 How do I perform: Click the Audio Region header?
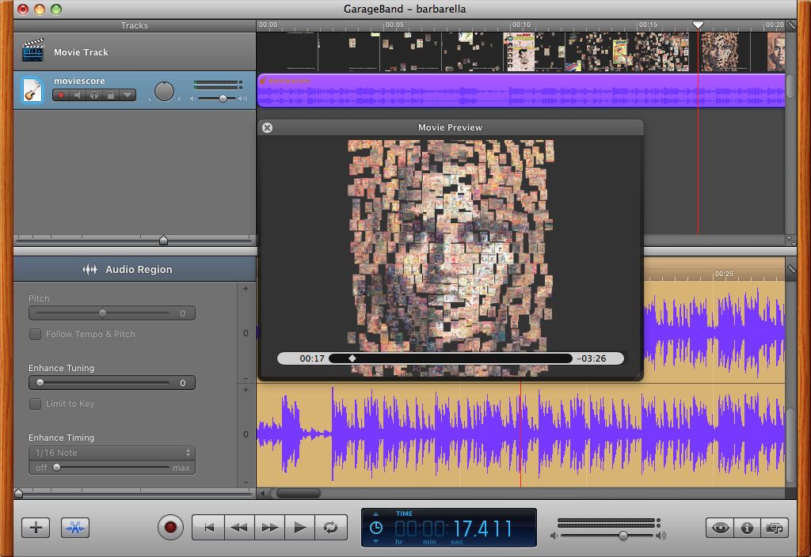coord(135,269)
